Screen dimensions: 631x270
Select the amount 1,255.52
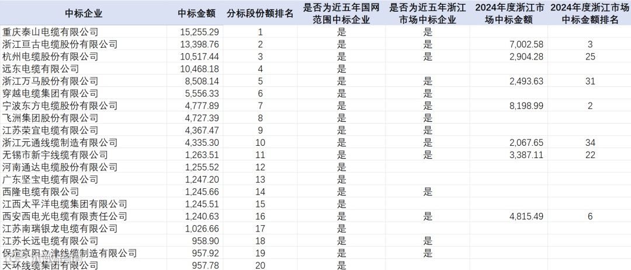click(202, 167)
